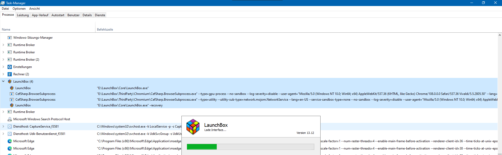This screenshot has height=155, width=502.
Task: Click the LaunchBox loading progress bar
Action: coord(250,147)
